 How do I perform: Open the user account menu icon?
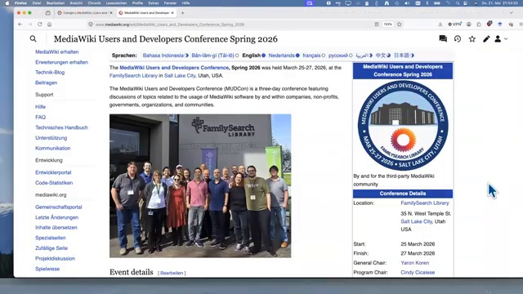click(x=498, y=39)
